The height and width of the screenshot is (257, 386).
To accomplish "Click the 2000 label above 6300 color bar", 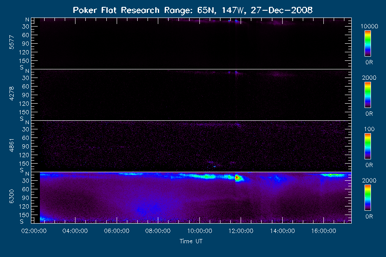I will (x=369, y=180).
